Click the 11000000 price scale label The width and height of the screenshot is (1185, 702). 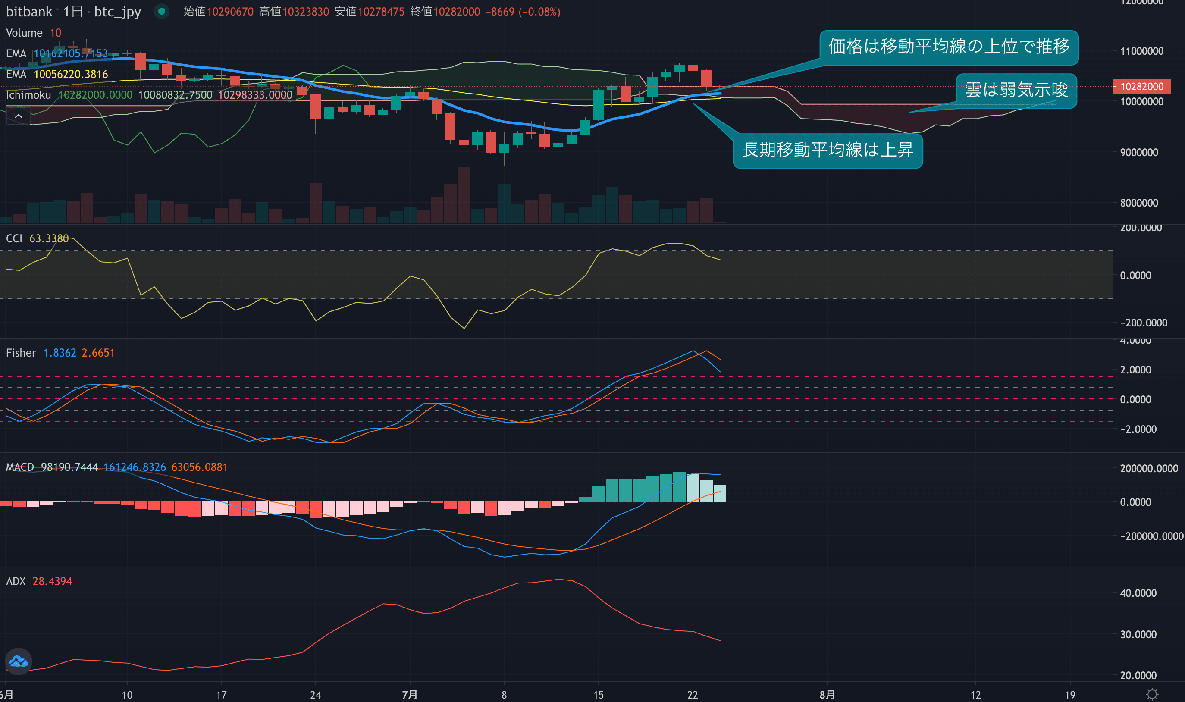pos(1141,51)
